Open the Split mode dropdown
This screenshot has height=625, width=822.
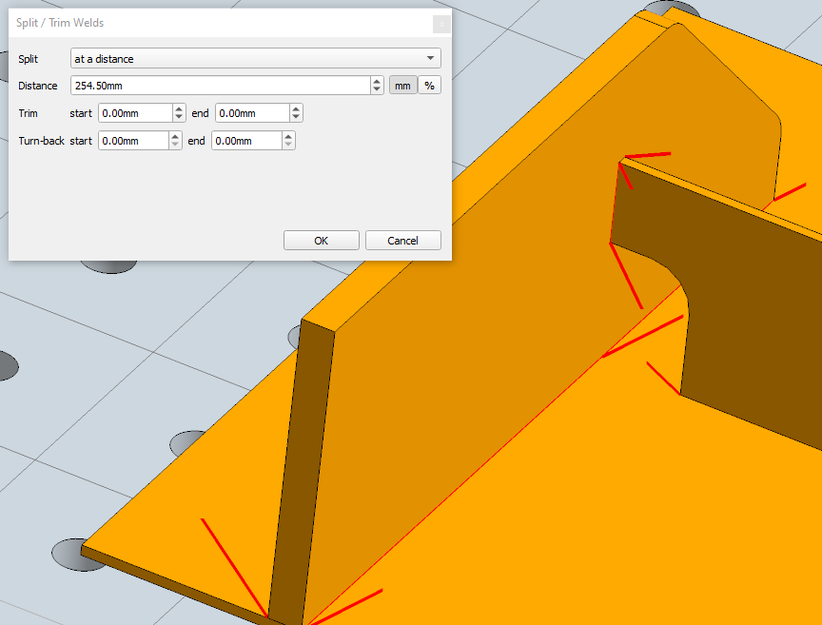255,58
